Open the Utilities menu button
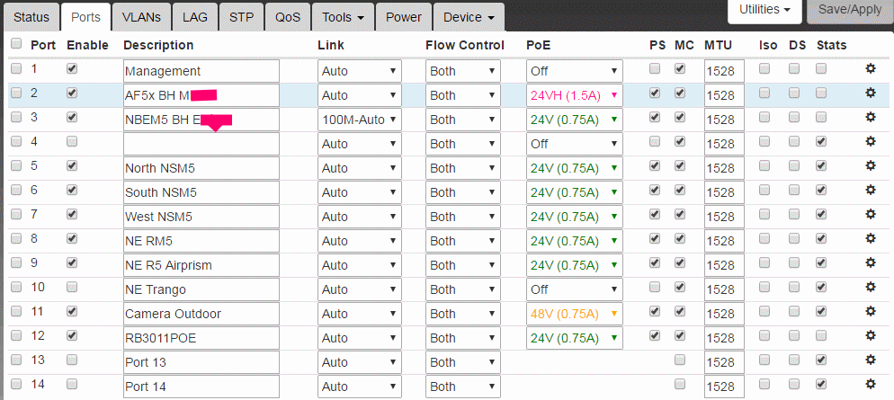Viewport: 894px width, 400px height. tap(764, 10)
